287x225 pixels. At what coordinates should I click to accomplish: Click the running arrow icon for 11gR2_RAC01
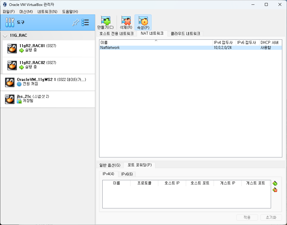(22, 50)
